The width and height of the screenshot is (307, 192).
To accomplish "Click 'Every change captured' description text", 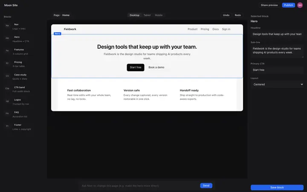I will click(145, 97).
